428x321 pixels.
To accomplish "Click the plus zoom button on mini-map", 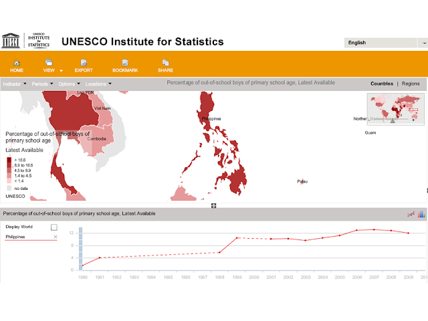I will pyautogui.click(x=413, y=120).
